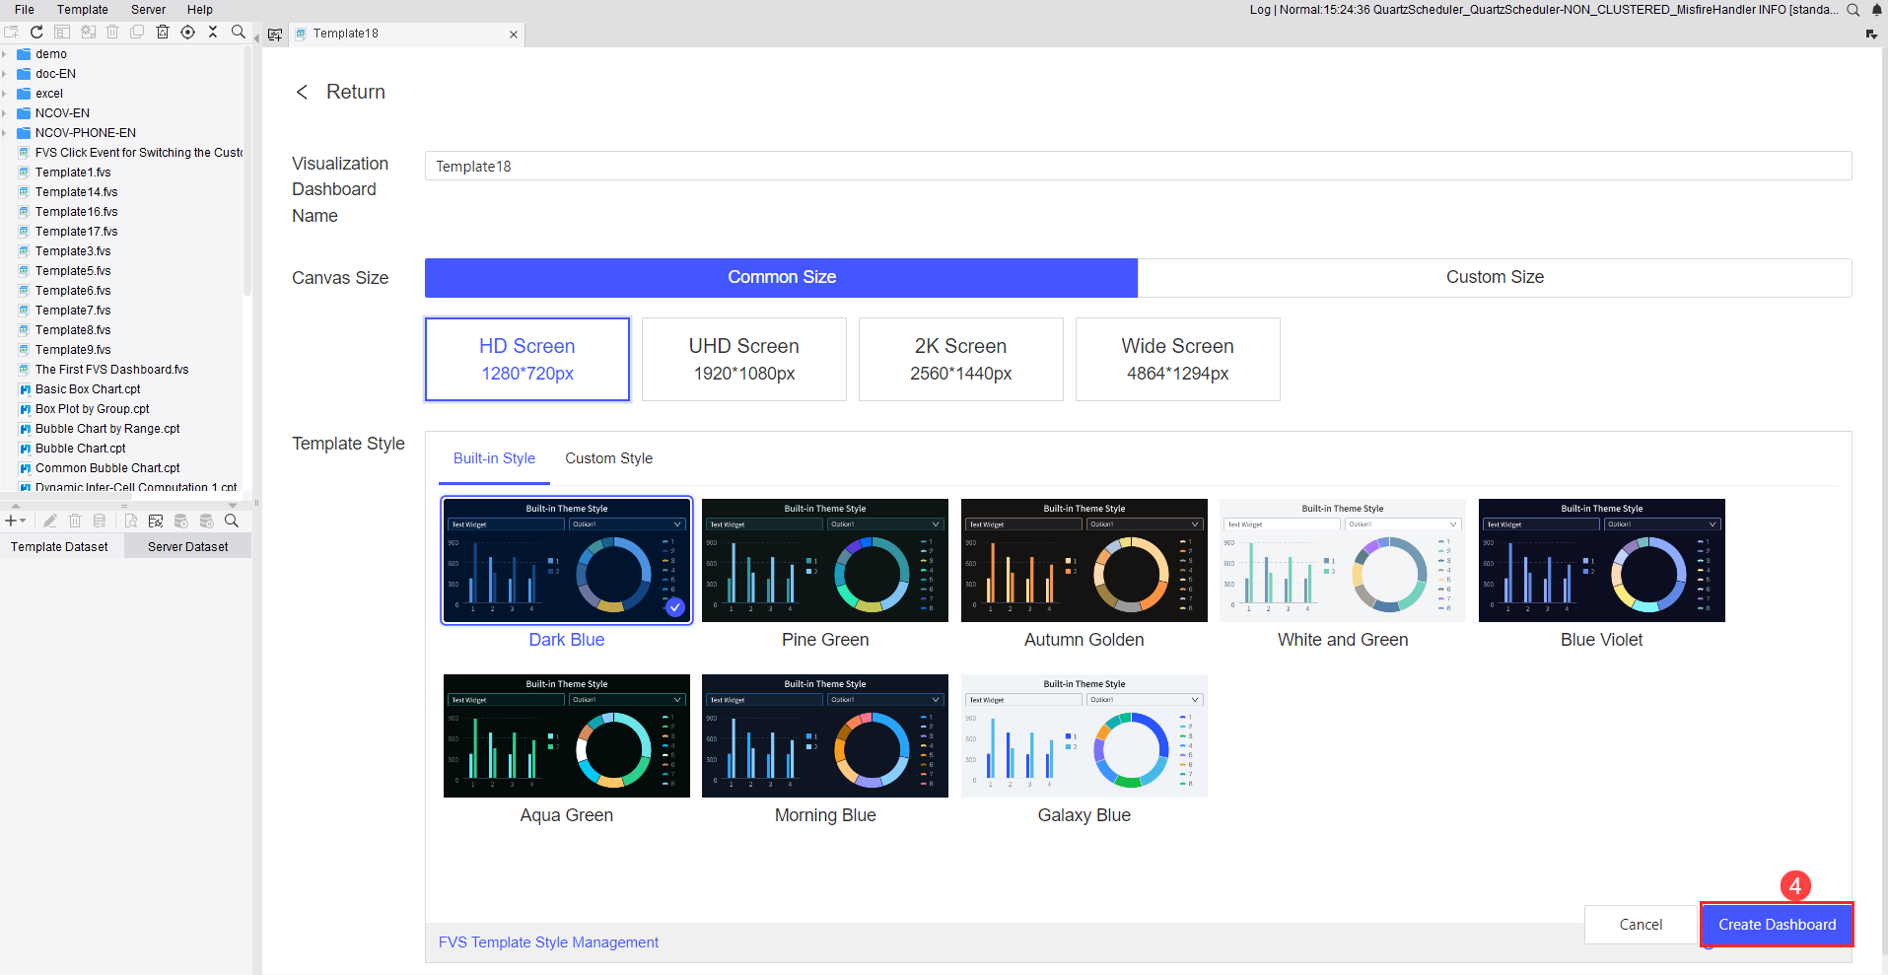Switch to the Server Dataset tab

coord(187,547)
